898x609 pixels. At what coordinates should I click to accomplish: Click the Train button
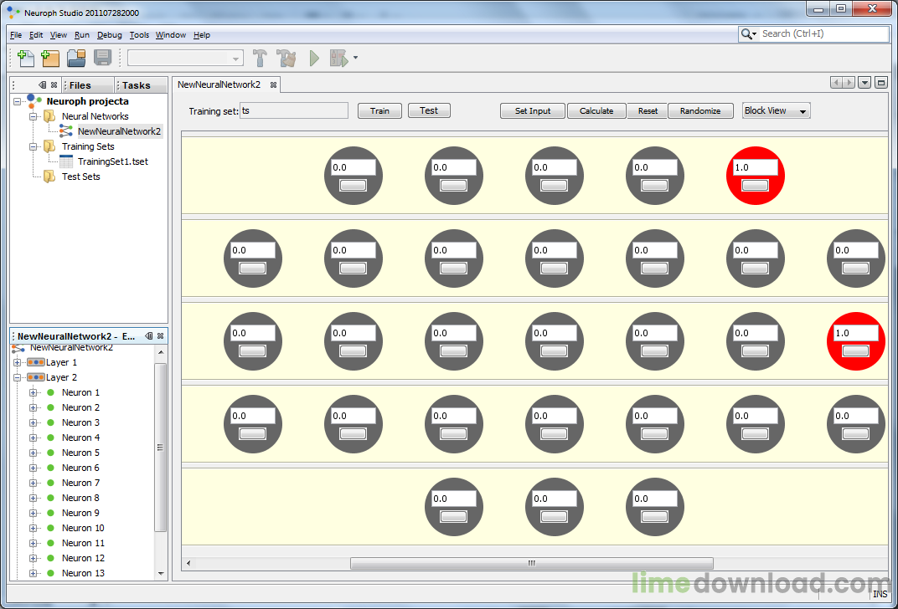pos(379,111)
